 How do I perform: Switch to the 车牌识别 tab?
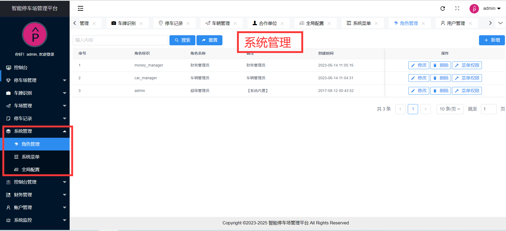coord(127,23)
